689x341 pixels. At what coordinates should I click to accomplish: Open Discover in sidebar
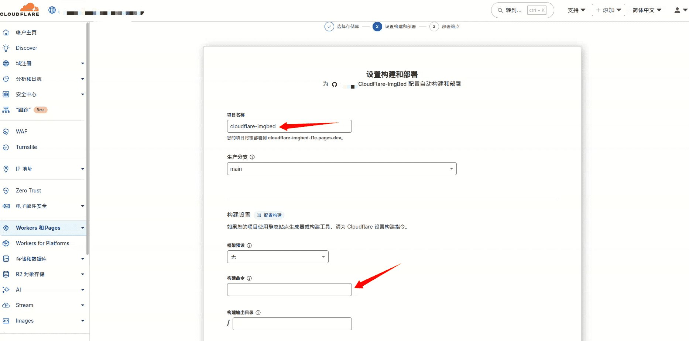pyautogui.click(x=27, y=48)
